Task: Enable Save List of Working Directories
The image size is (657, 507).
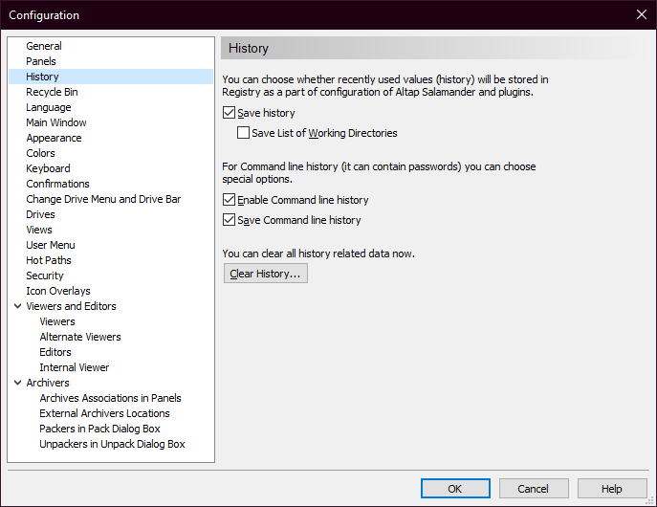Action: [x=243, y=133]
